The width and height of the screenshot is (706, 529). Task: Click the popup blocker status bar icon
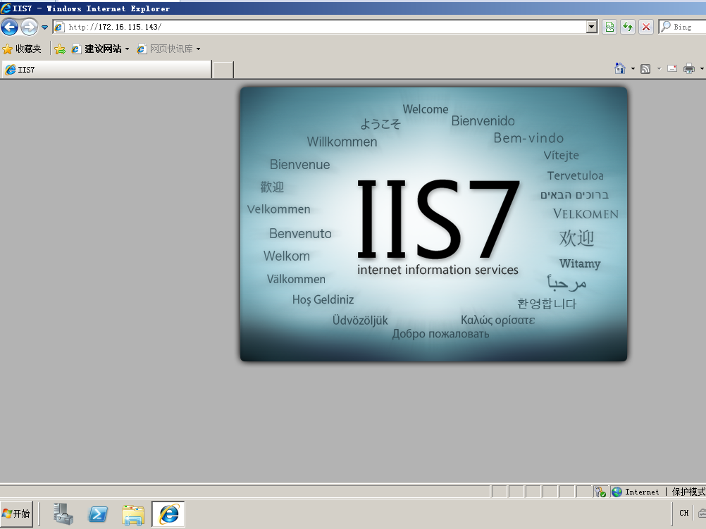click(600, 492)
